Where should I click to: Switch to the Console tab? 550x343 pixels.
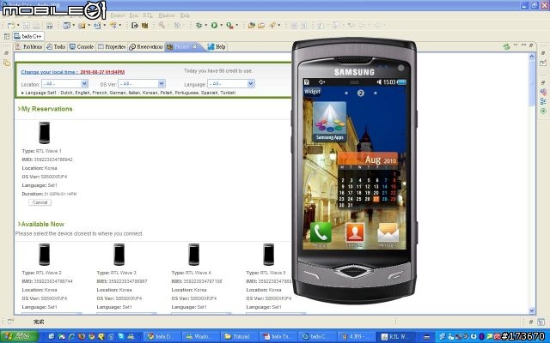(x=82, y=46)
